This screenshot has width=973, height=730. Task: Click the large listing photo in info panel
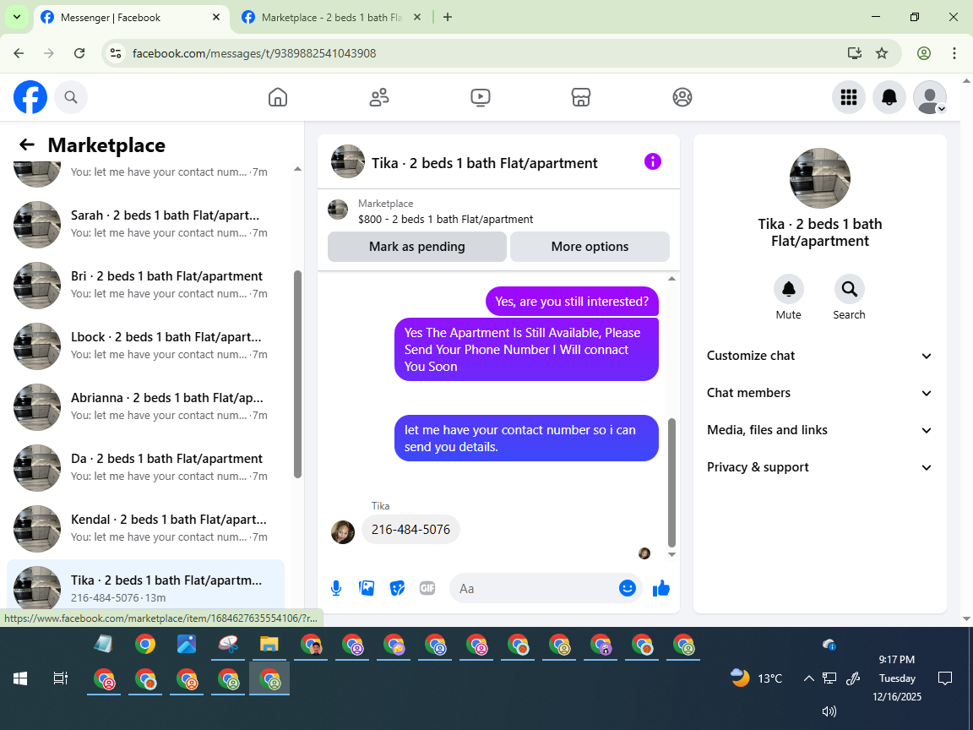pos(820,178)
